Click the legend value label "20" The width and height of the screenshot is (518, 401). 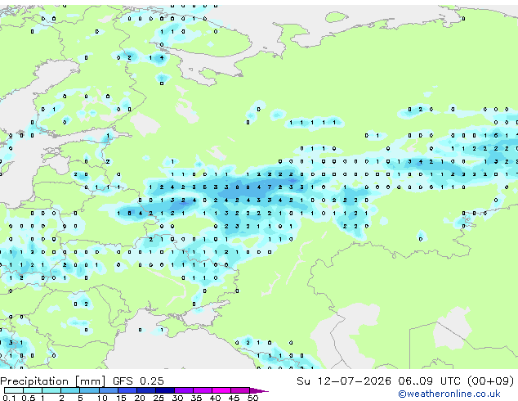[140, 398]
